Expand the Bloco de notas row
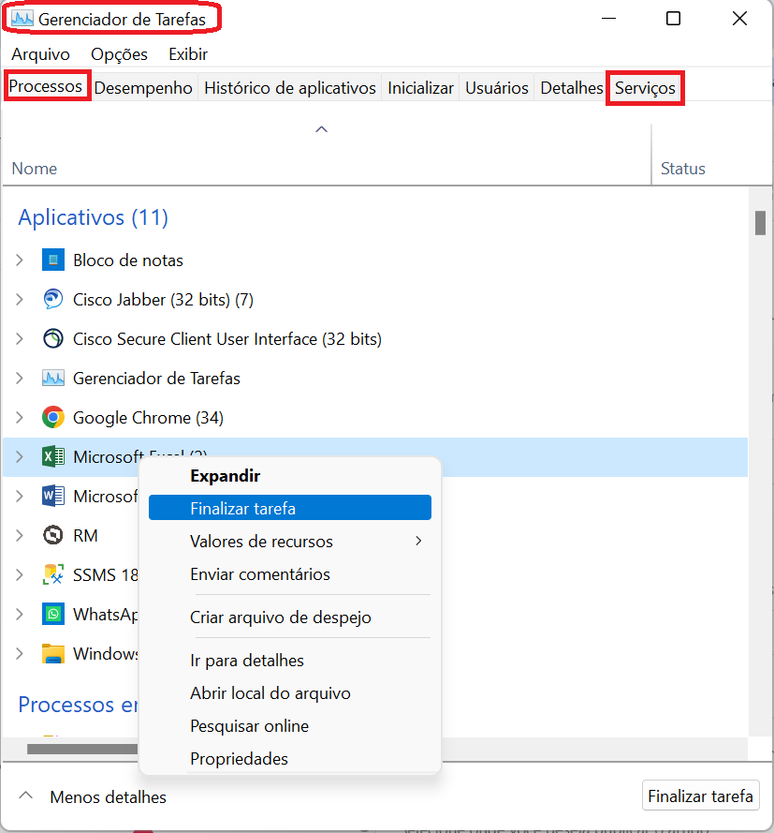774x833 pixels. (x=20, y=260)
